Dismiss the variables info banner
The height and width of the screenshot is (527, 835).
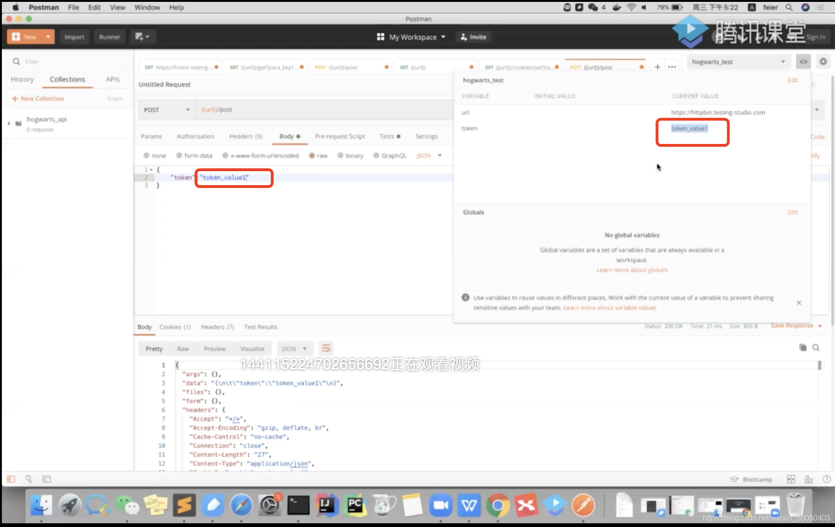[x=799, y=303]
